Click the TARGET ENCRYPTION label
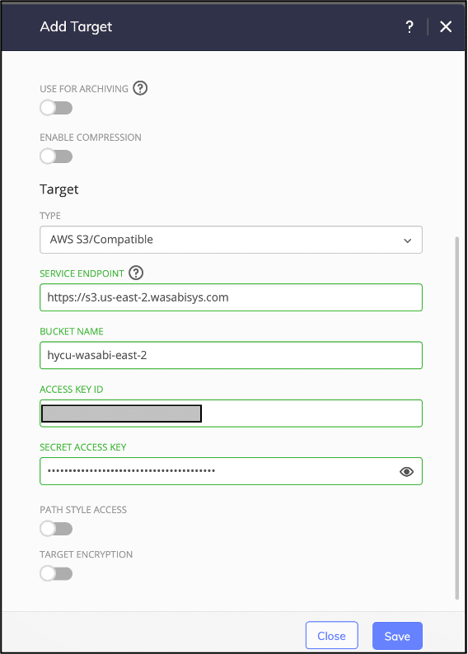468x654 pixels. coord(87,554)
